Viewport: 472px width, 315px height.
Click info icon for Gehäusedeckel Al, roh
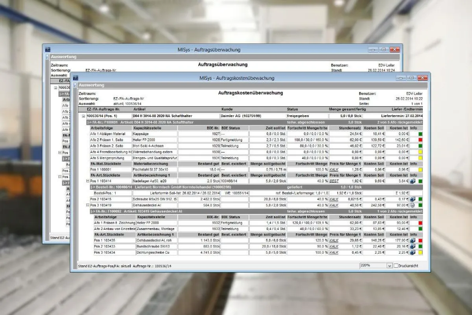click(413, 240)
